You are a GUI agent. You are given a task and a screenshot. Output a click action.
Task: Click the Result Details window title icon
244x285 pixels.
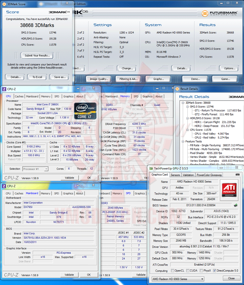(177, 89)
